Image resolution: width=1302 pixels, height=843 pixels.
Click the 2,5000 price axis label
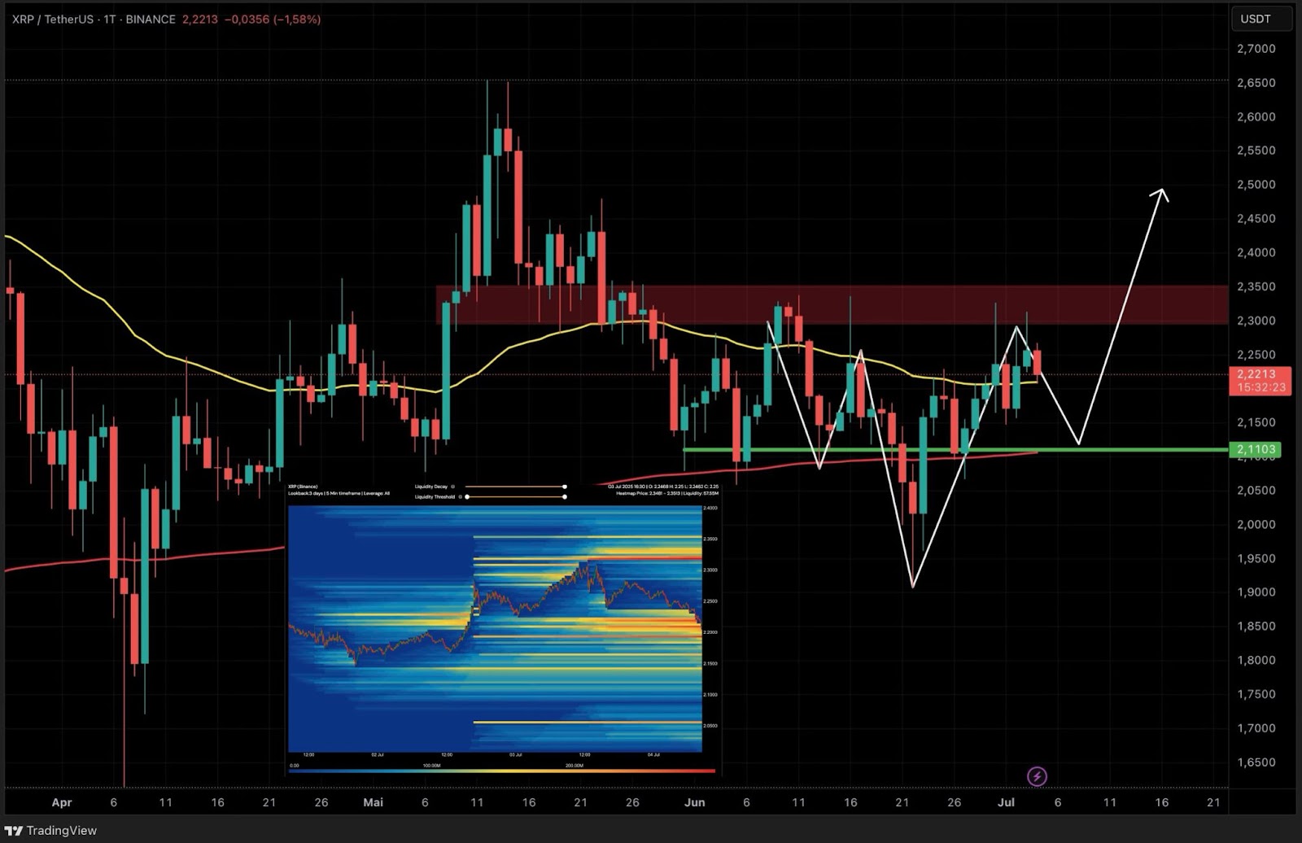pos(1256,185)
